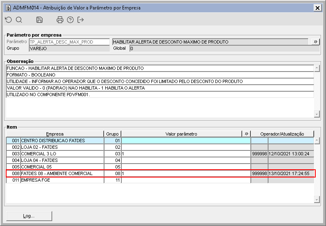This screenshot has height=226, width=326.
Task: Click the Valor parâmetro column header
Action: [x=182, y=134]
